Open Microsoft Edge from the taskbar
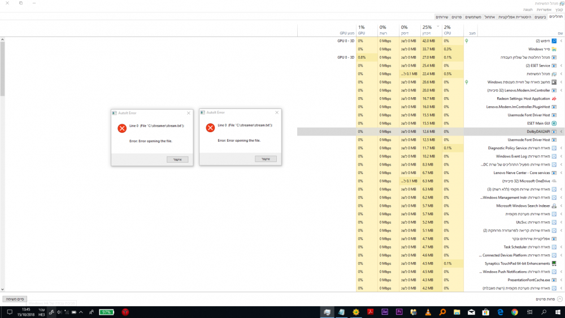565x318 pixels. tap(500, 312)
